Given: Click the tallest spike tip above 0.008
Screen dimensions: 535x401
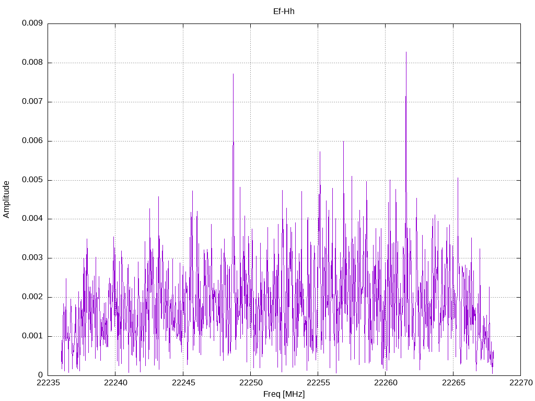Looking at the screenshot, I should pyautogui.click(x=406, y=52).
